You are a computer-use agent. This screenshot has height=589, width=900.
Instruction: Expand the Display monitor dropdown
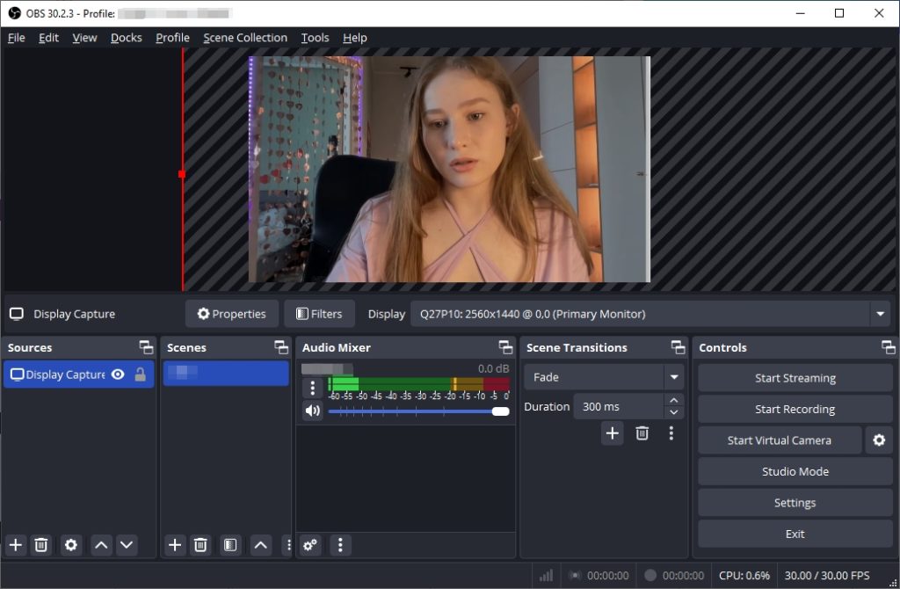(880, 314)
